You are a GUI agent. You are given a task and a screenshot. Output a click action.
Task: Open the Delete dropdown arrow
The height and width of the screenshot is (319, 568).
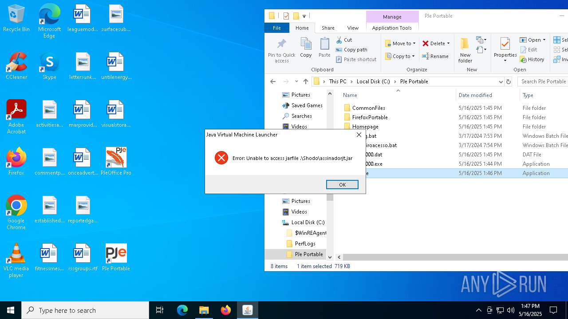[x=448, y=43]
